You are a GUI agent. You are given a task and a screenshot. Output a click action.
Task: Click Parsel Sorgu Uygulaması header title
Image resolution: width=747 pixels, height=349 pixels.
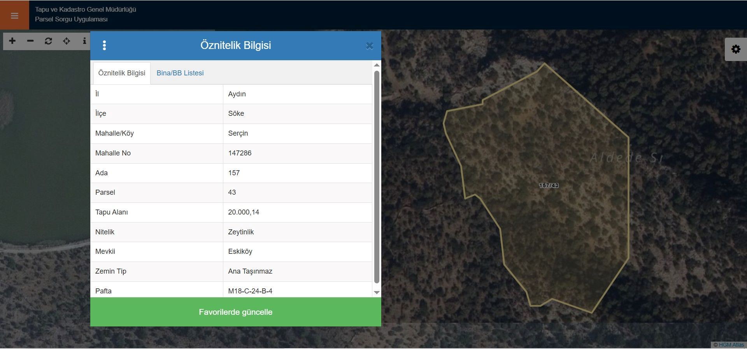(x=71, y=19)
